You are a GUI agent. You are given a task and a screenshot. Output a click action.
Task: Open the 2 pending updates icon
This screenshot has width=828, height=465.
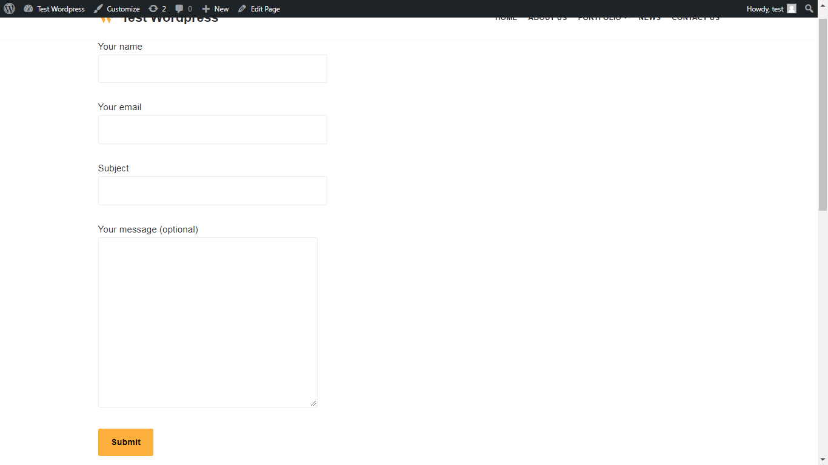point(157,8)
